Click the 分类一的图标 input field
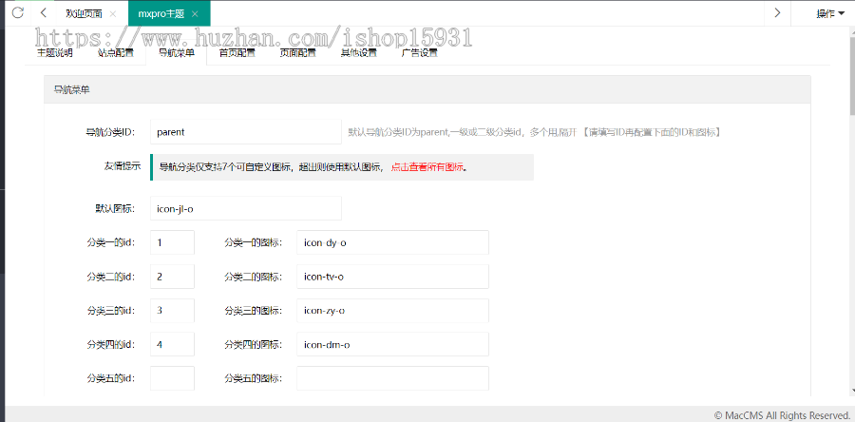 (x=392, y=242)
